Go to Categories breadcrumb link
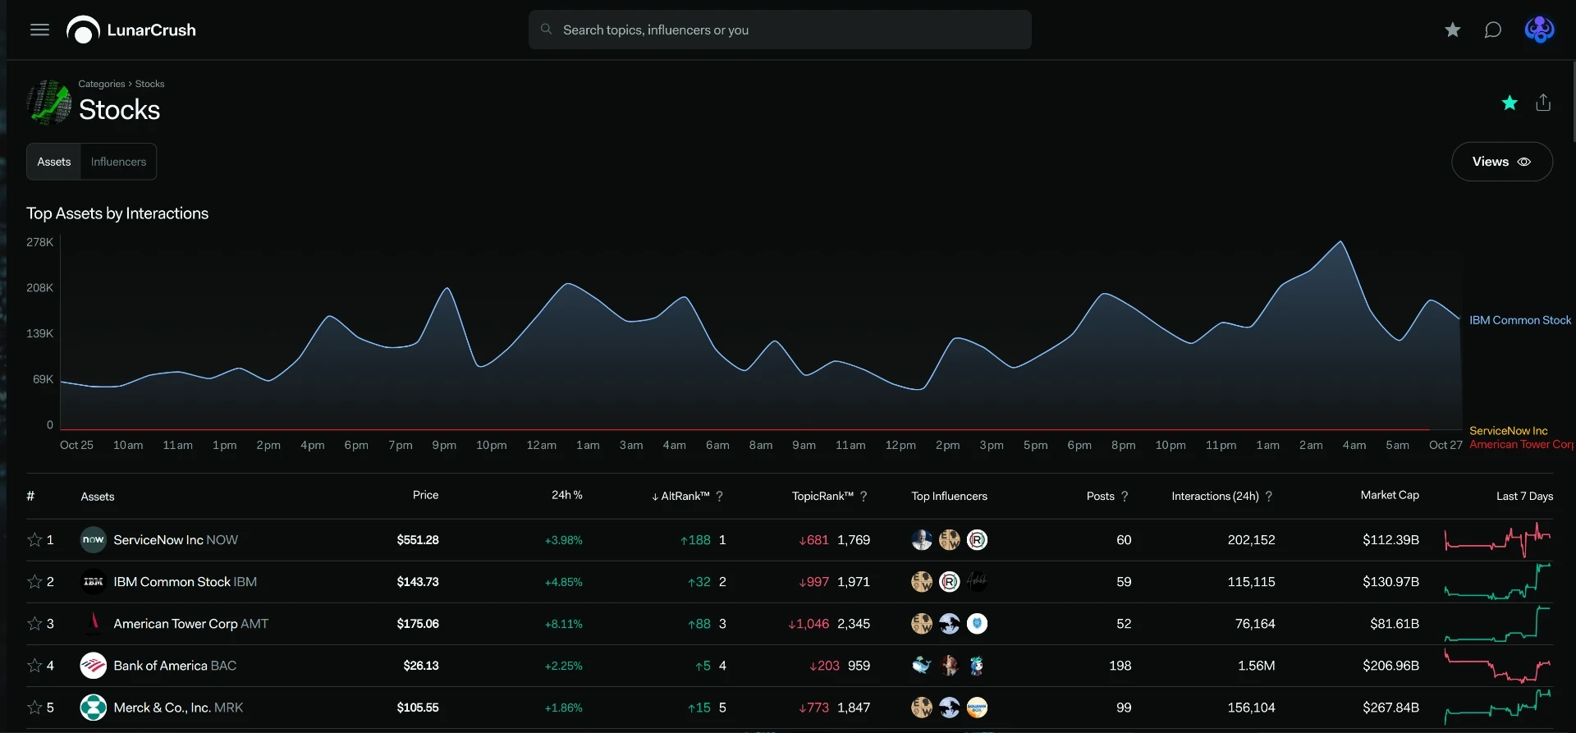This screenshot has width=1576, height=733. (x=102, y=84)
